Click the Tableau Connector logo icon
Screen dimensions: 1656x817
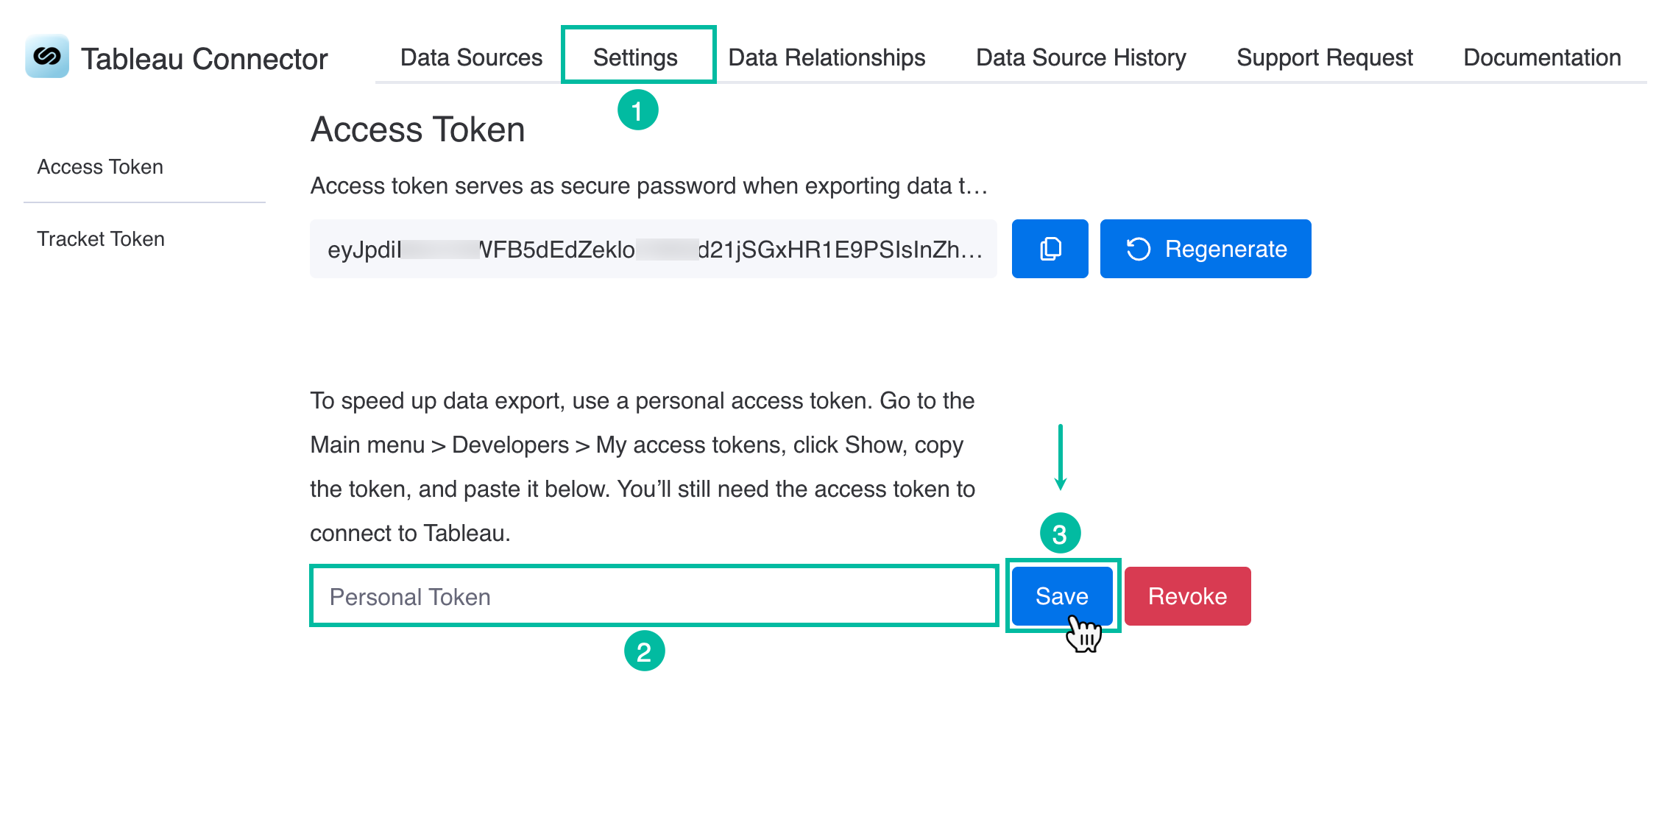(47, 56)
